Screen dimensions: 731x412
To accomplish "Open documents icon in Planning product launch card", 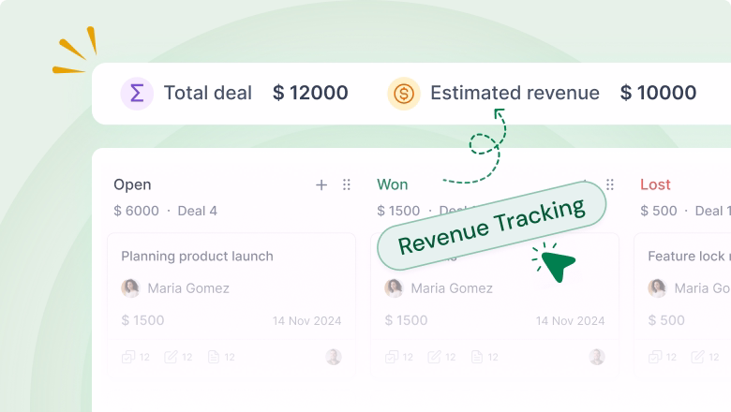I will 214,357.
